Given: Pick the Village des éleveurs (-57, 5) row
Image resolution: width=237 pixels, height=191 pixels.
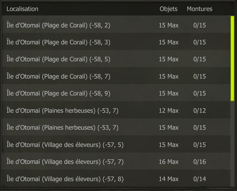Looking at the screenshot, I should tap(116, 144).
